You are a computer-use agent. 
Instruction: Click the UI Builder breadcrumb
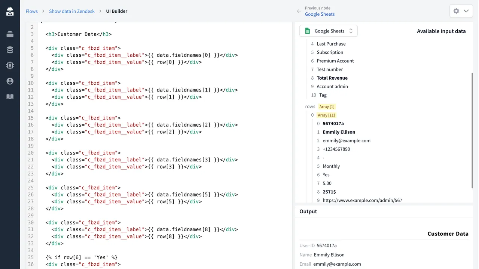click(x=117, y=11)
